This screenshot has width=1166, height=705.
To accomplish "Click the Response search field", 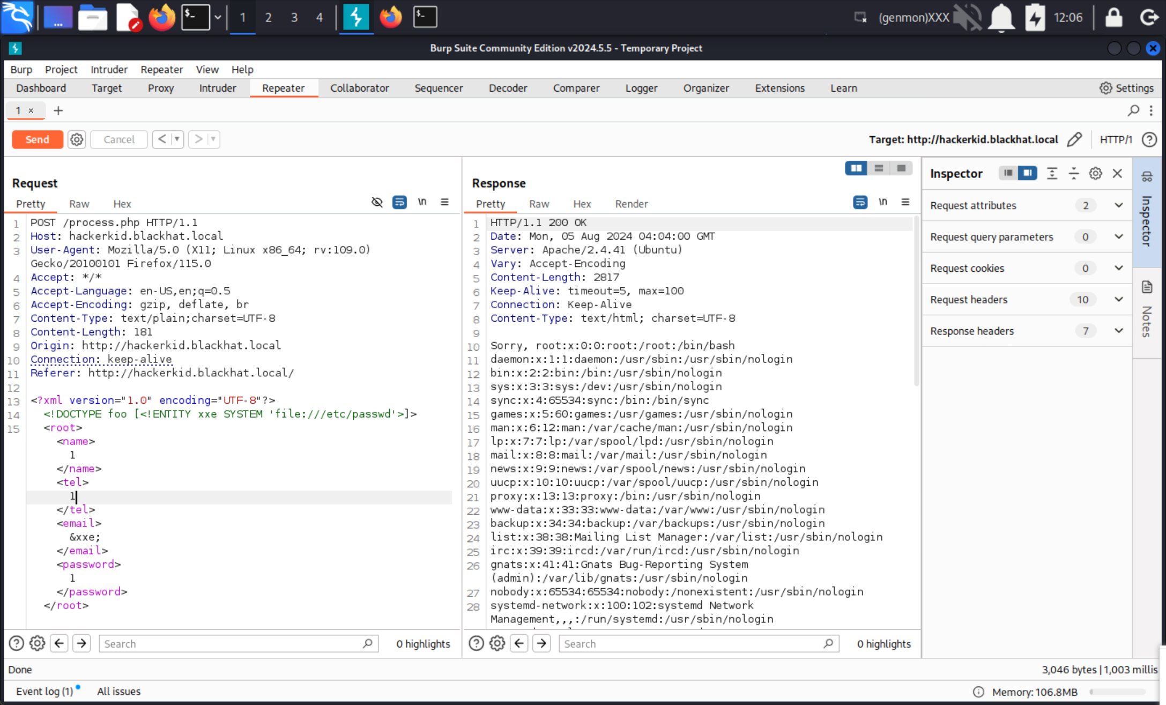I will [699, 643].
